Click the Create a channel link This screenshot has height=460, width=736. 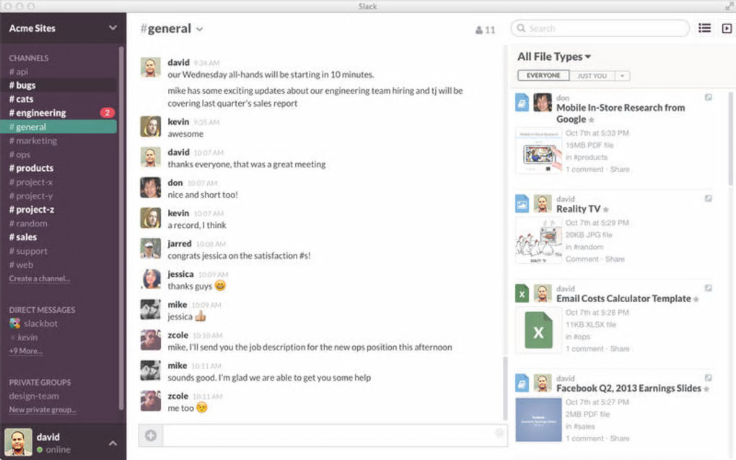click(40, 278)
